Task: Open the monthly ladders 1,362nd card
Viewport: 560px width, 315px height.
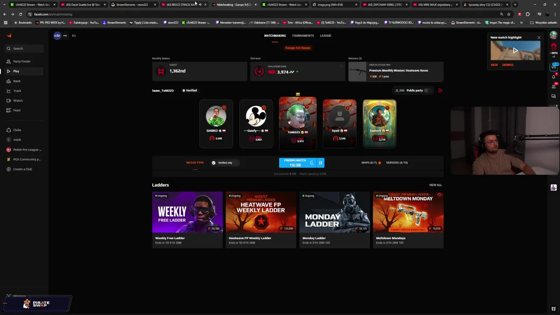Action: point(199,71)
